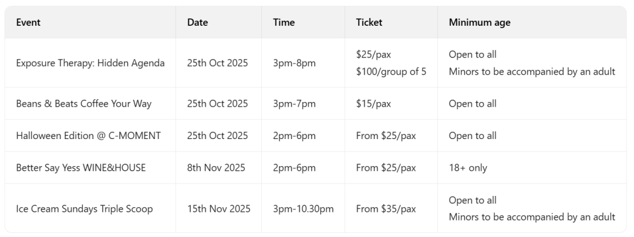Click the $100/group of 5 ticket text

(391, 72)
